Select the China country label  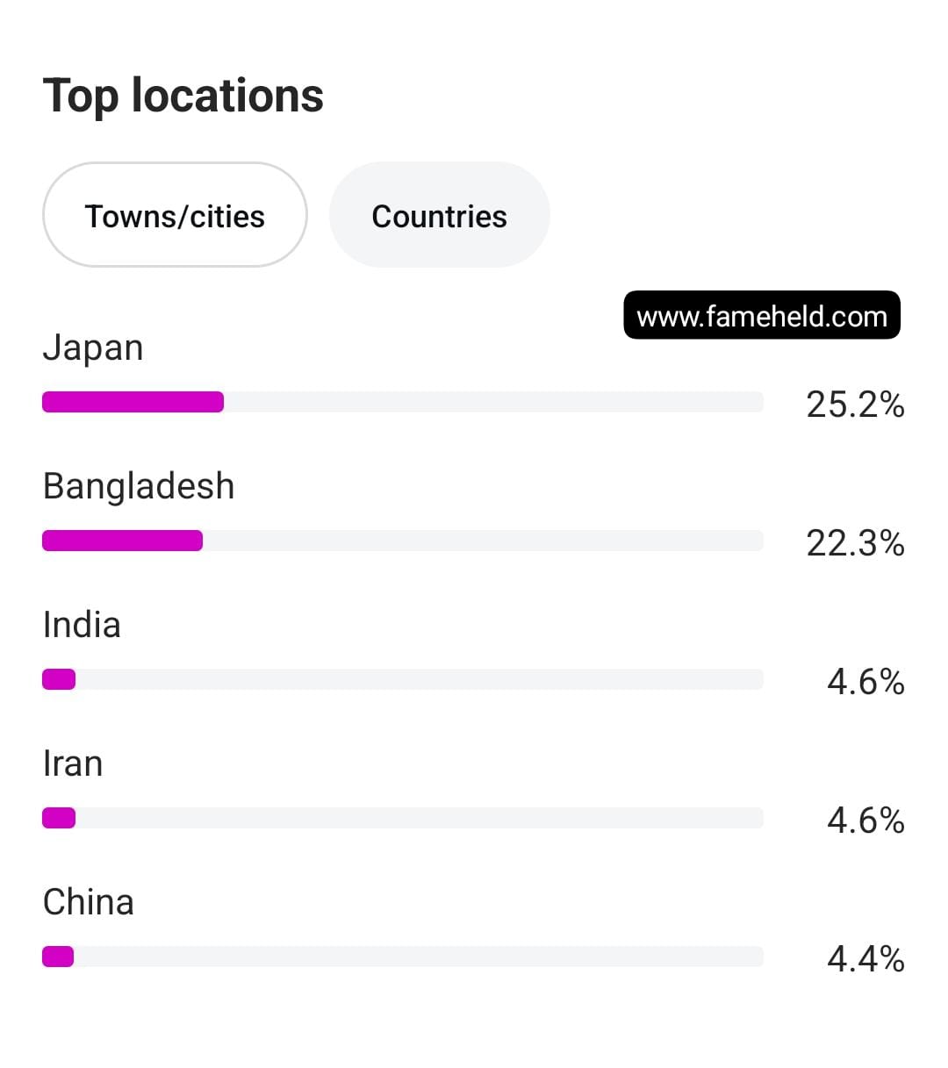pyautogui.click(x=89, y=902)
